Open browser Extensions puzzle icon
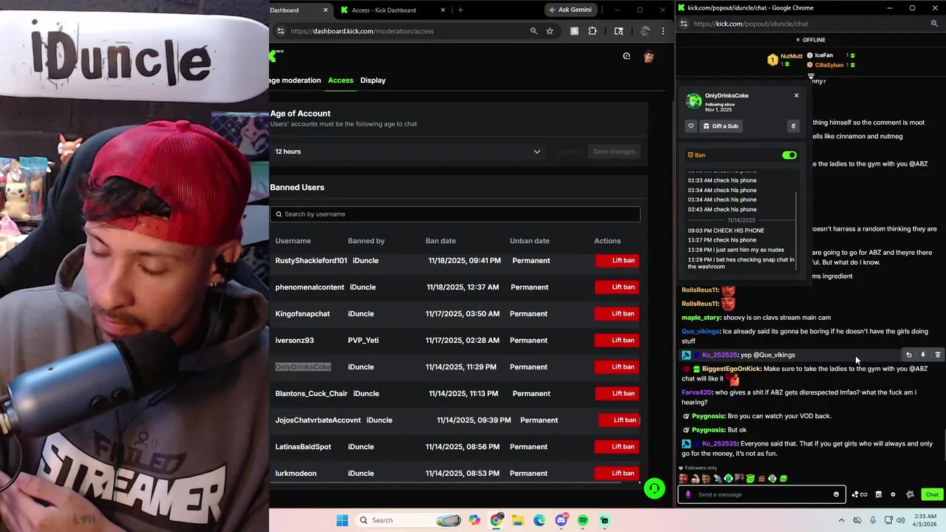Screen dimensions: 946x532 (x=592, y=31)
